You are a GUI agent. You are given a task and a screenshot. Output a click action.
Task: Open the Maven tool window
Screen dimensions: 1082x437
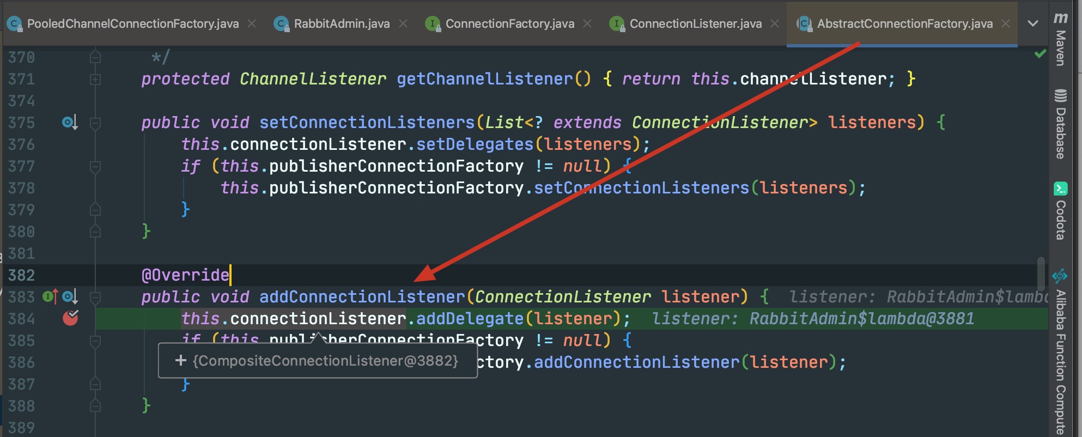point(1060,39)
